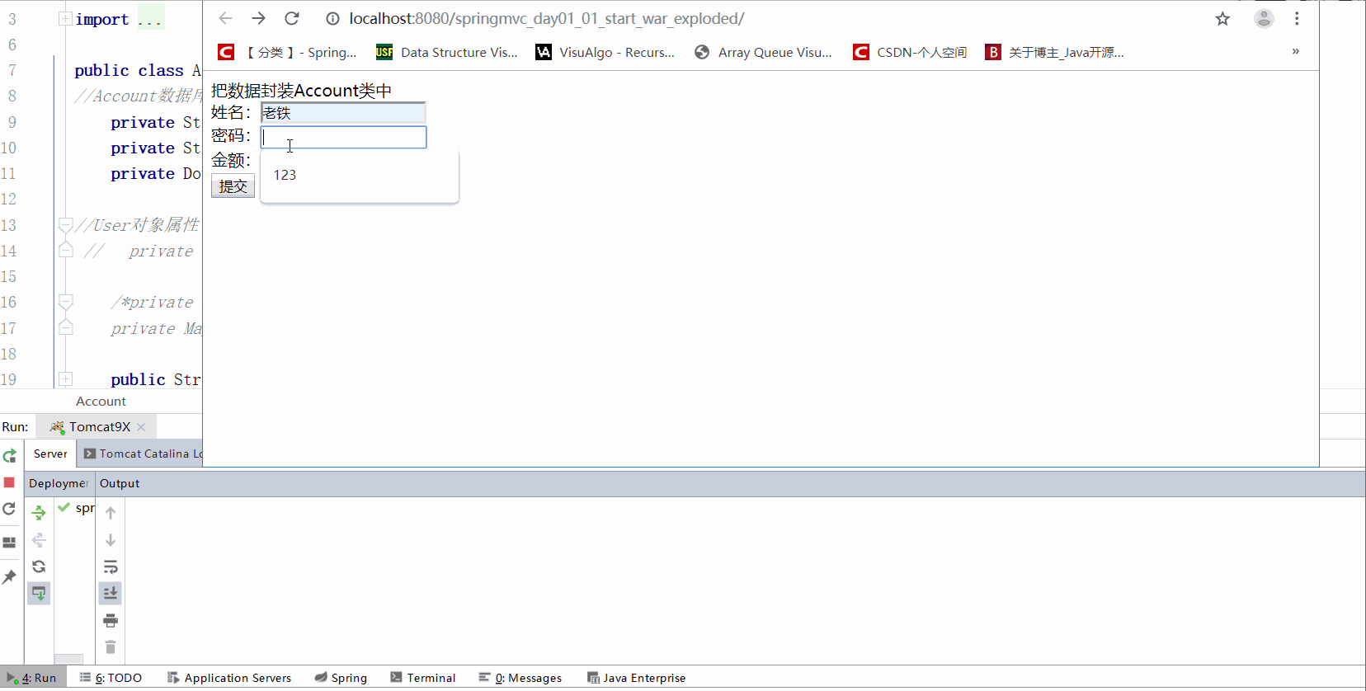The image size is (1366, 691).
Task: Bookmark this page with the star icon
Action: point(1222,19)
